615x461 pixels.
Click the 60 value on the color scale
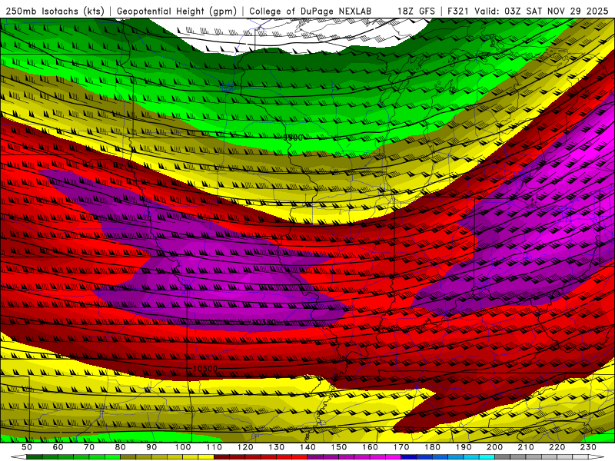tap(58, 447)
